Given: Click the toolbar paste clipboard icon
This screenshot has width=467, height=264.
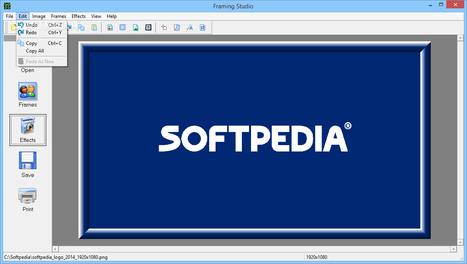Looking at the screenshot, I should [94, 28].
